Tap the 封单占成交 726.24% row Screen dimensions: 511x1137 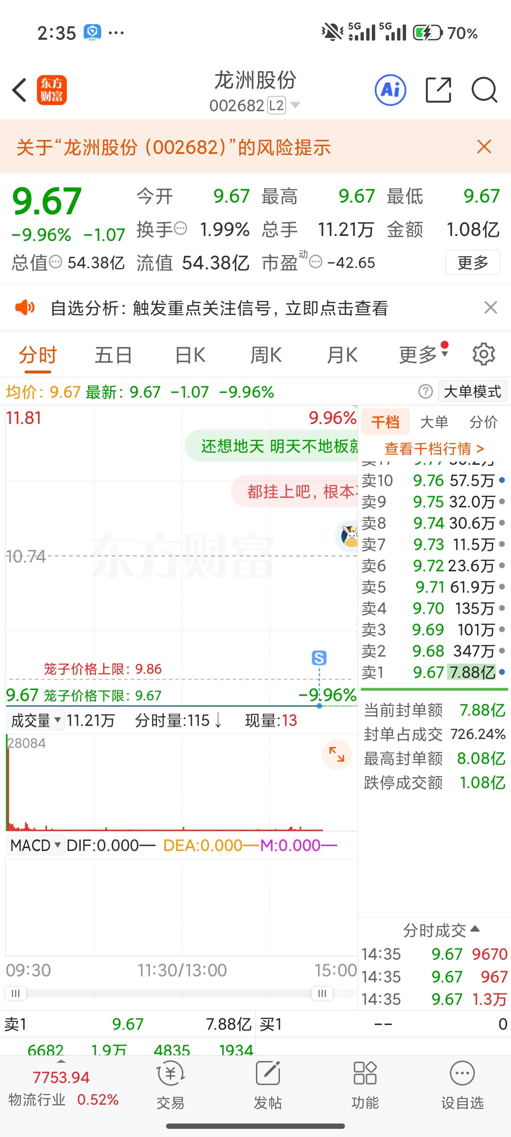434,734
